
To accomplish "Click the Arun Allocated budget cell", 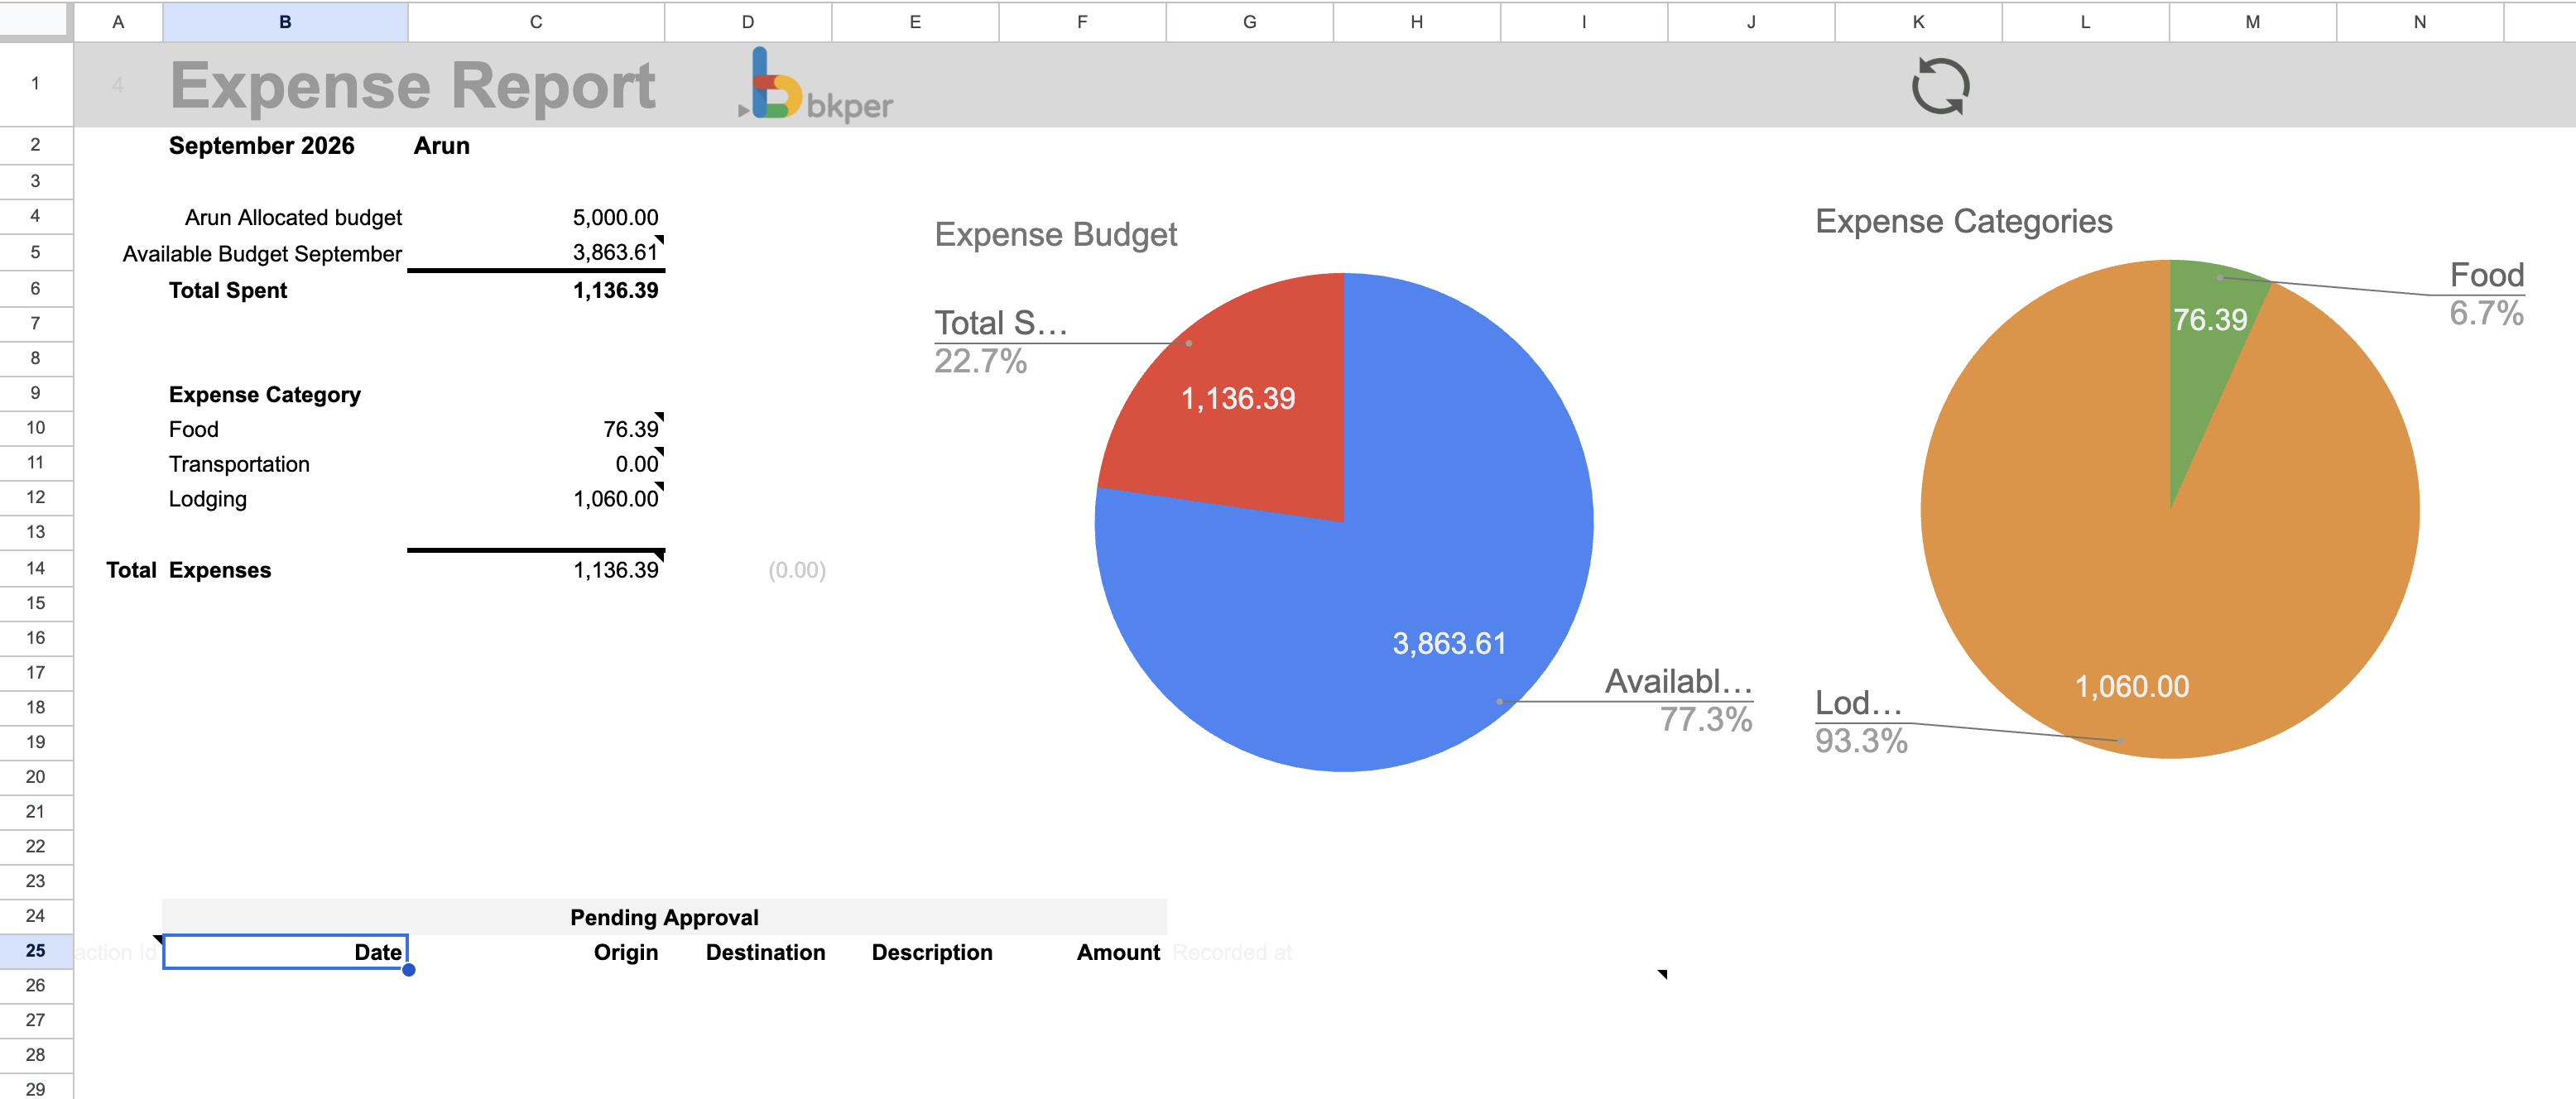I will point(293,216).
